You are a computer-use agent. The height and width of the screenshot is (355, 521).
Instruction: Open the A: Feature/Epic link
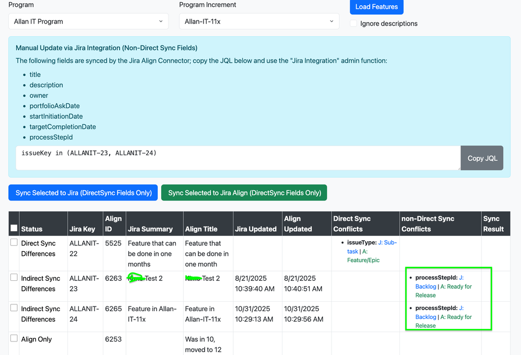pos(364,259)
